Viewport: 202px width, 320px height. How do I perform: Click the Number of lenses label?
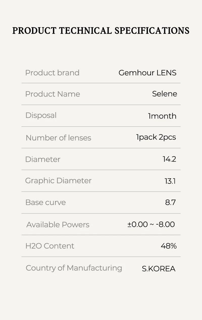coord(58,138)
